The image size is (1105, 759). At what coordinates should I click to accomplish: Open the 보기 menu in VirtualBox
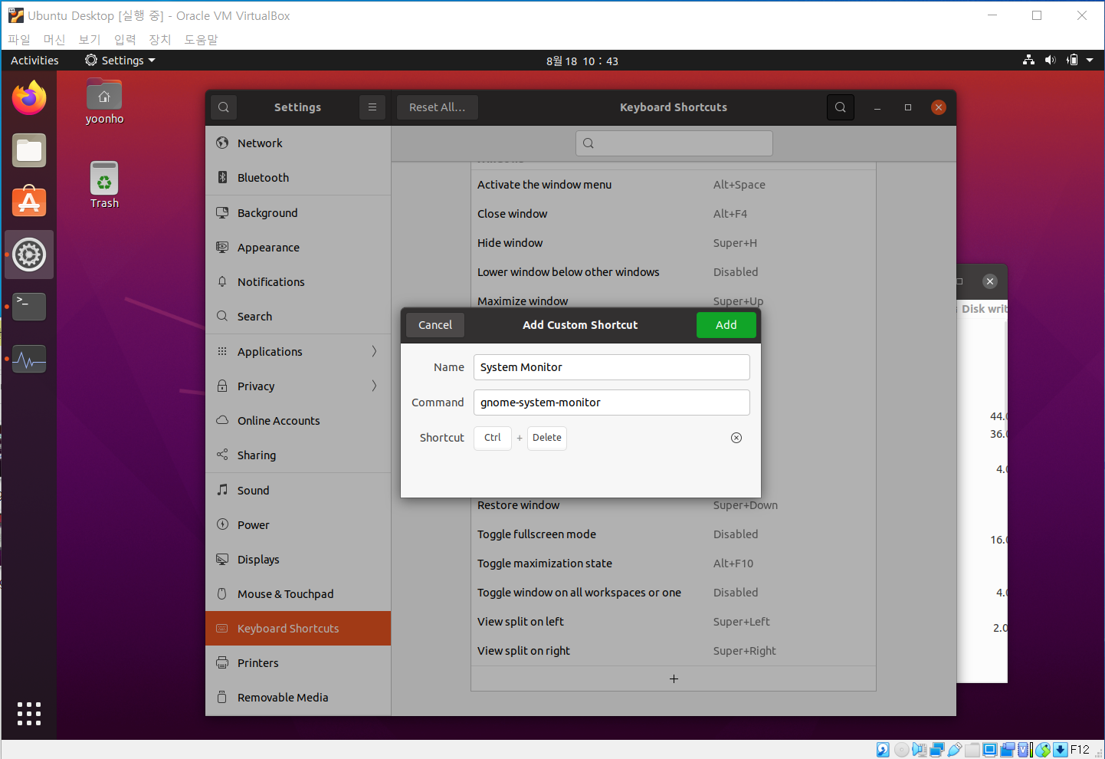(90, 39)
